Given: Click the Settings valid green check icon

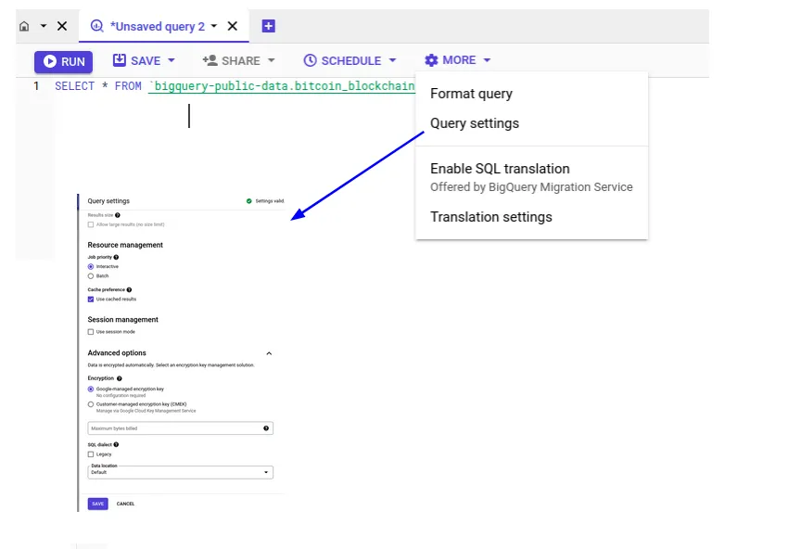Looking at the screenshot, I should point(249,201).
